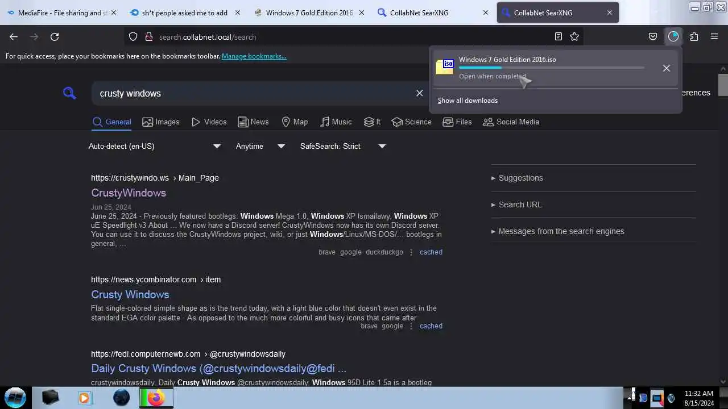
Task: Expand the Suggestions section
Action: [517, 178]
